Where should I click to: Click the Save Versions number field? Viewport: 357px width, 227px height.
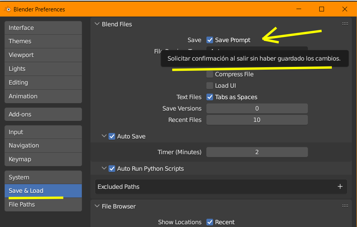click(x=257, y=109)
